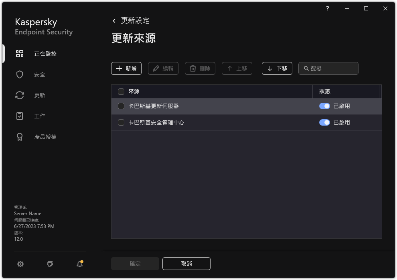Go back to 更新設定 page
This screenshot has width=397, height=280.
point(132,20)
